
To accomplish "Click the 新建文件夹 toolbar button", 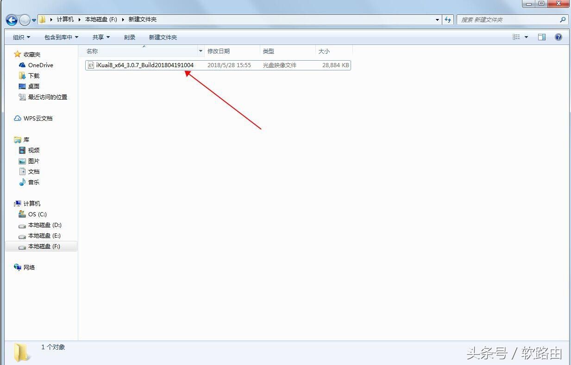I will pyautogui.click(x=163, y=37).
